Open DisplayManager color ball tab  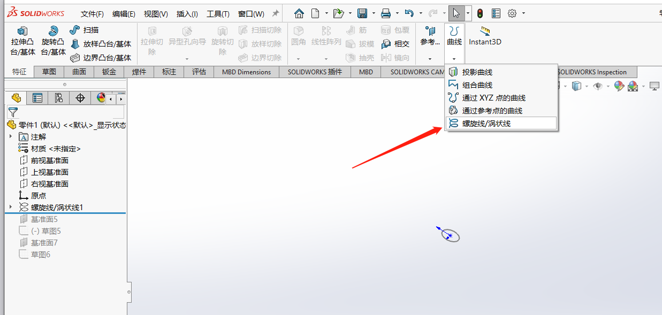(100, 98)
